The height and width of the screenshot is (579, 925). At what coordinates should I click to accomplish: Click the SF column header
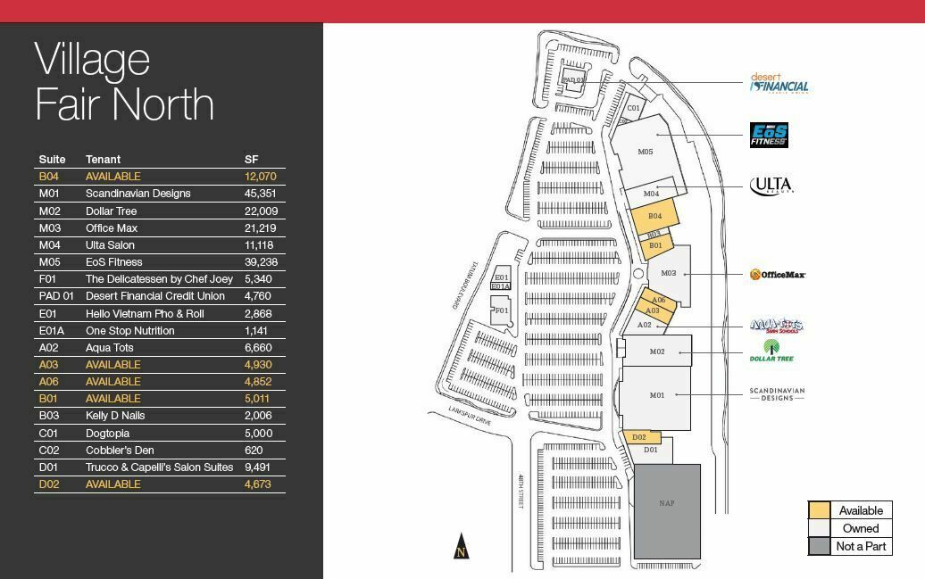click(251, 160)
